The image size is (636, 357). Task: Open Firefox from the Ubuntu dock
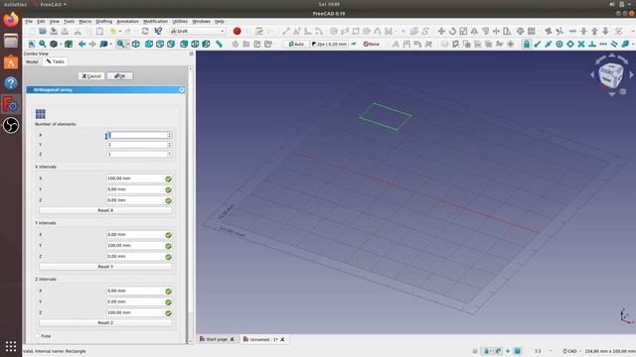pos(11,19)
